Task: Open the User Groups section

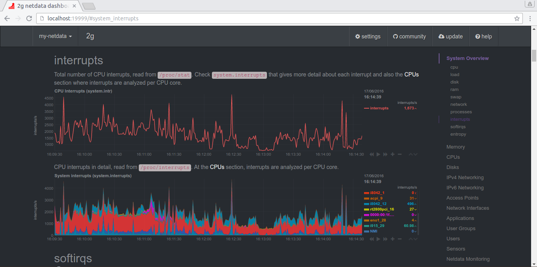Action: pyautogui.click(x=461, y=229)
